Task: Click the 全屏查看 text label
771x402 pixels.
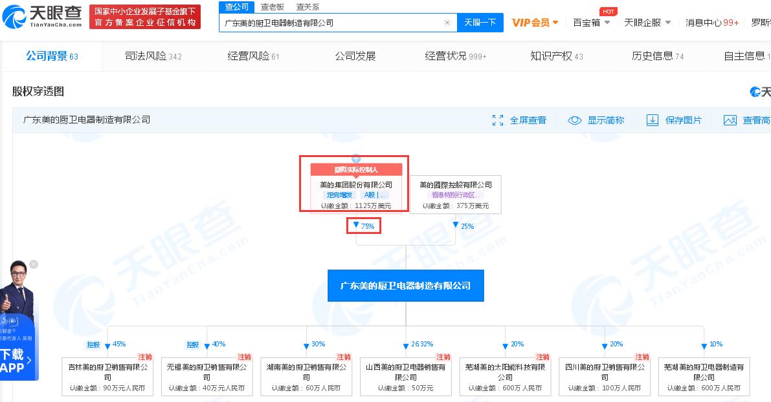Action: 528,120
